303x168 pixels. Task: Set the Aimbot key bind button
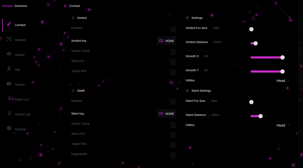coord(166,41)
